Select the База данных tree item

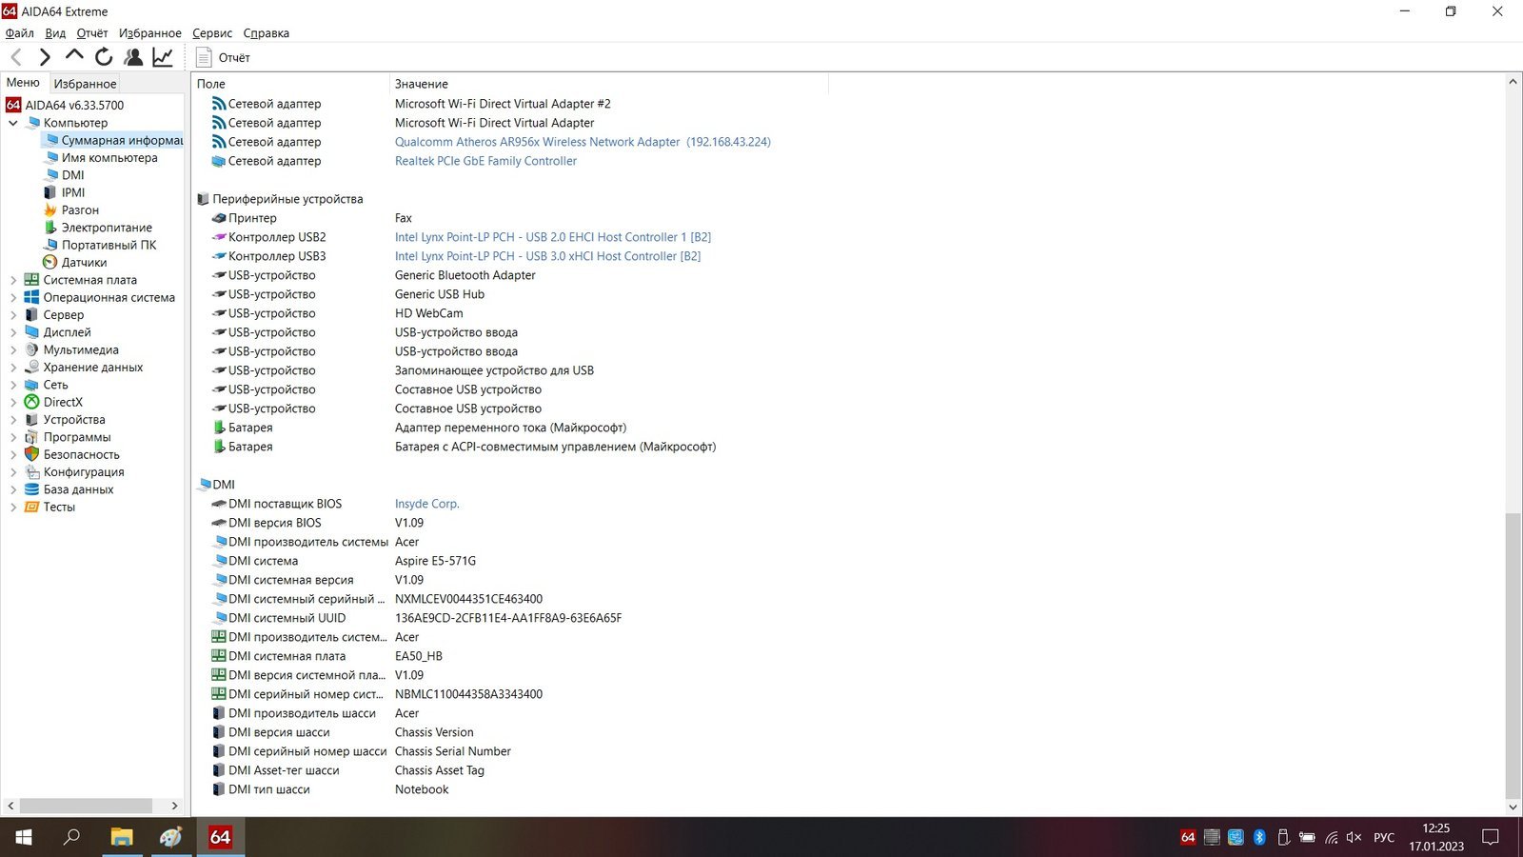(x=78, y=489)
